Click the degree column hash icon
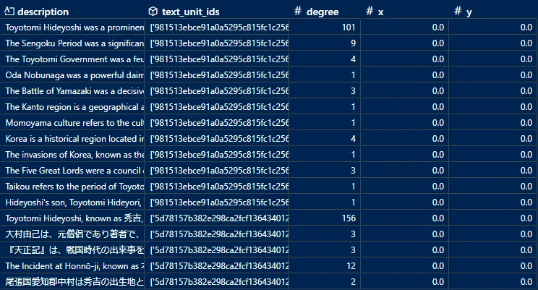 click(x=297, y=11)
